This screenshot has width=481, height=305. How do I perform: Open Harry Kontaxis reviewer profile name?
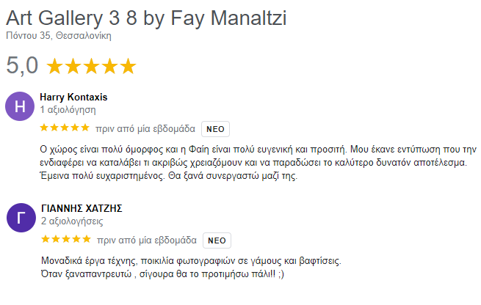coord(73,97)
